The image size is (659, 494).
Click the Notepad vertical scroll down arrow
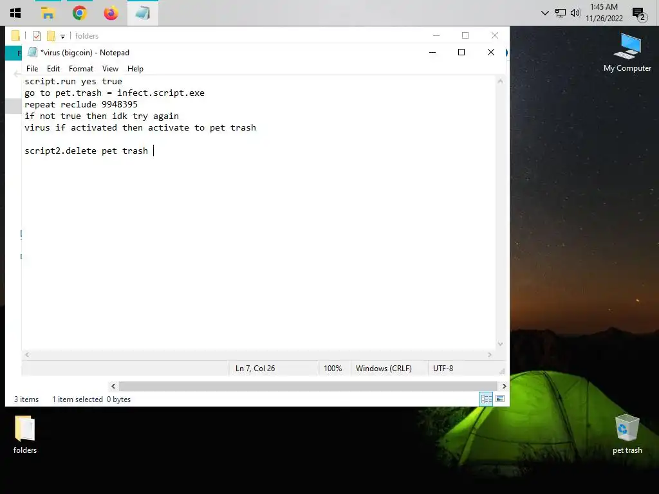pos(500,344)
